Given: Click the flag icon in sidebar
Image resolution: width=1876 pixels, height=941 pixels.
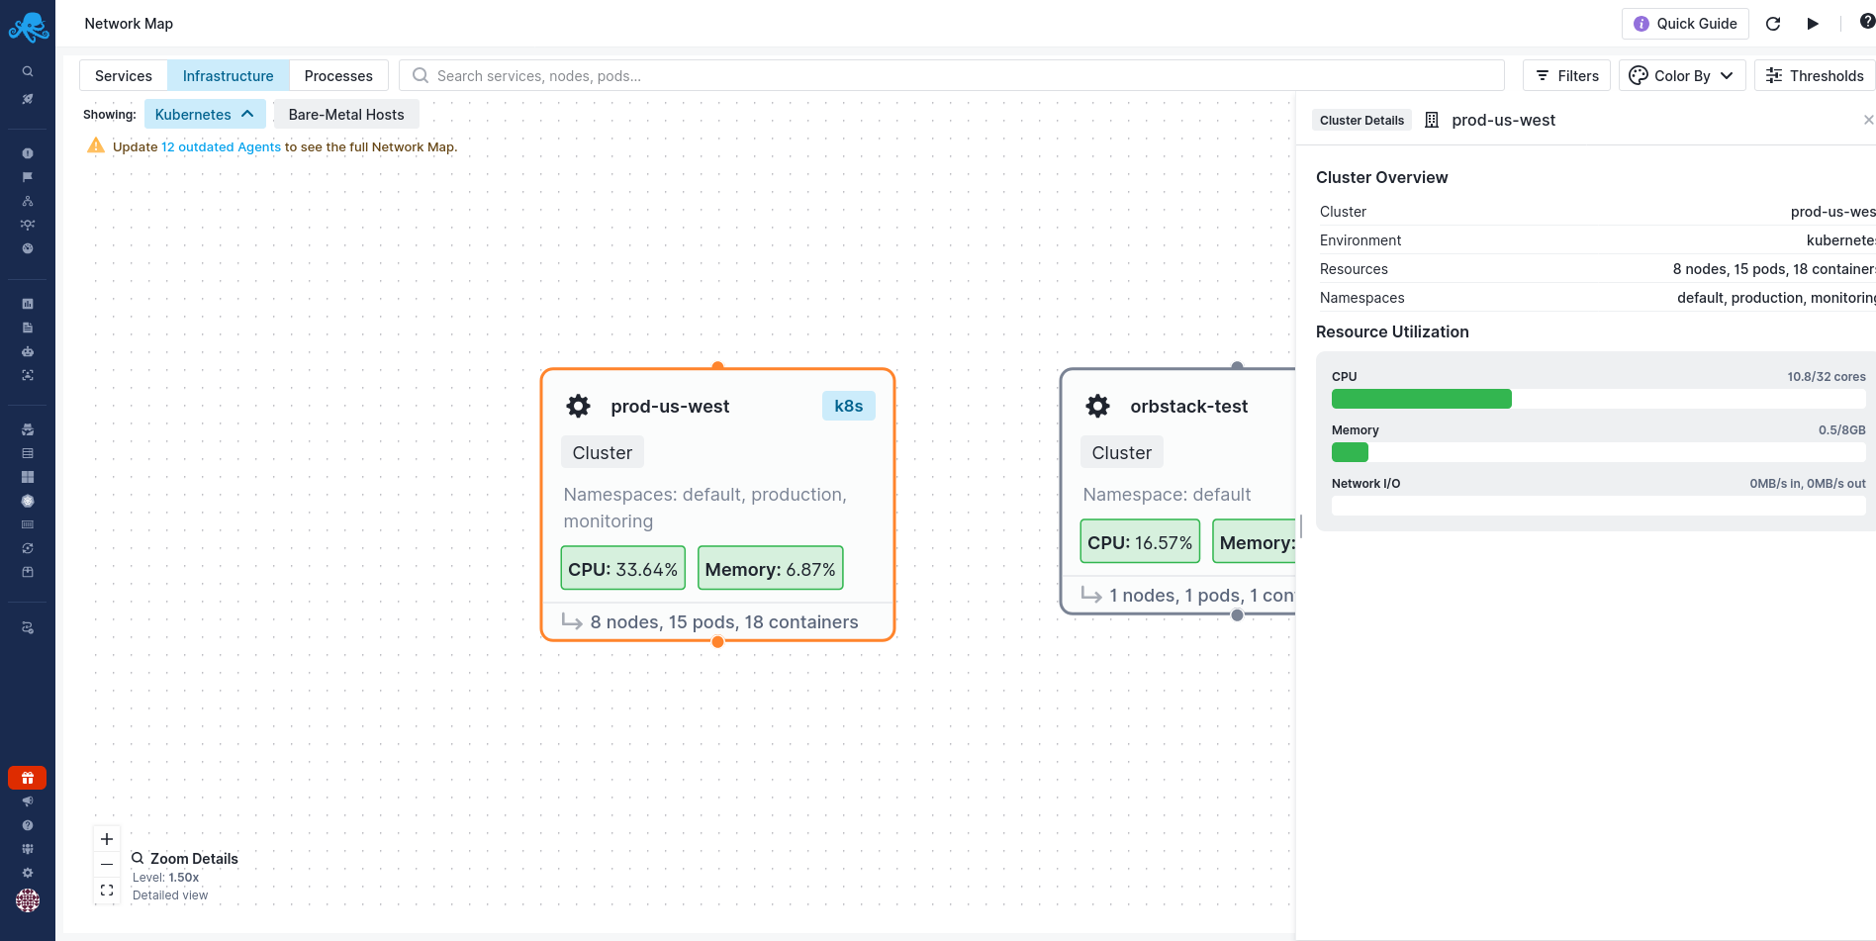Looking at the screenshot, I should 28,177.
